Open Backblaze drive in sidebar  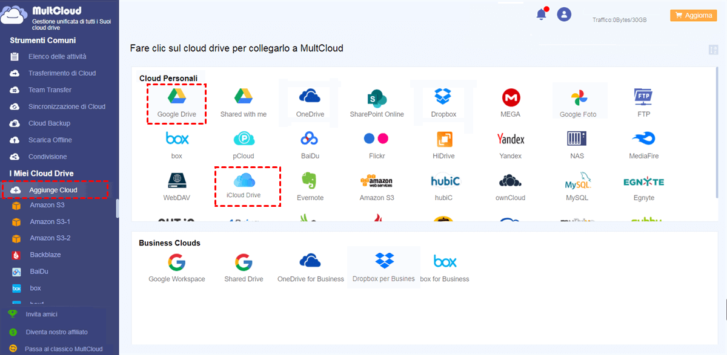pyautogui.click(x=45, y=255)
